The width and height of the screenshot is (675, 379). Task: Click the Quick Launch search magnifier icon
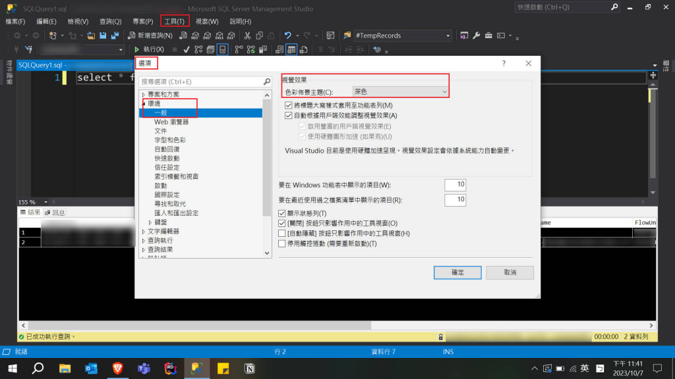(614, 7)
